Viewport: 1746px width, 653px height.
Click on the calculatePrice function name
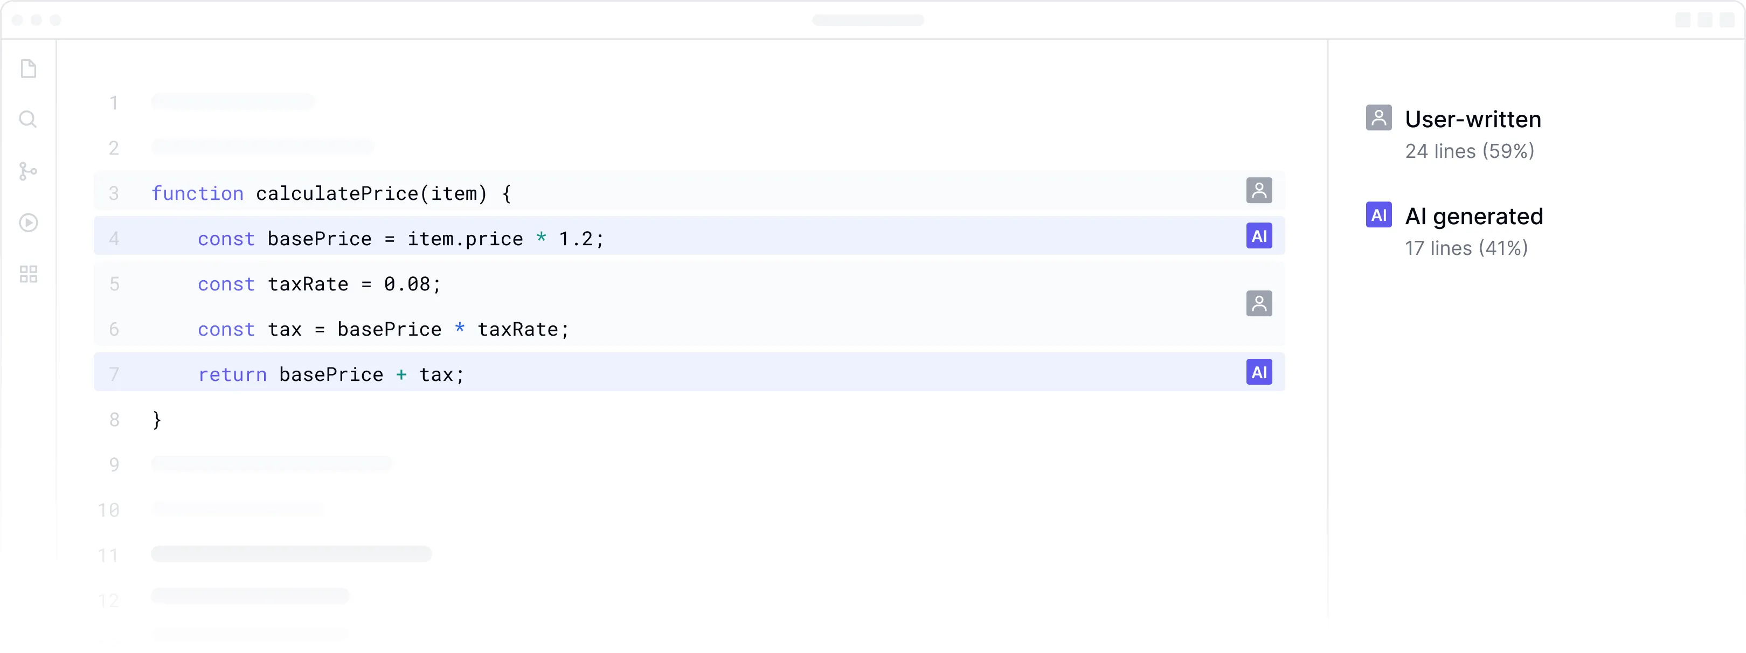pyautogui.click(x=337, y=194)
